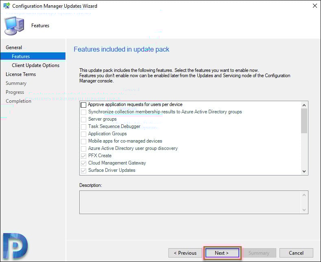Click the 'Description:' label
This screenshot has width=321, height=262.
point(90,185)
